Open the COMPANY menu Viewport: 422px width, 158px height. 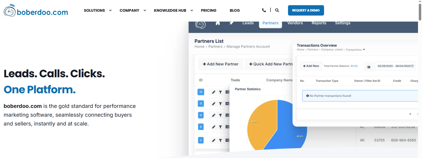pos(129,10)
